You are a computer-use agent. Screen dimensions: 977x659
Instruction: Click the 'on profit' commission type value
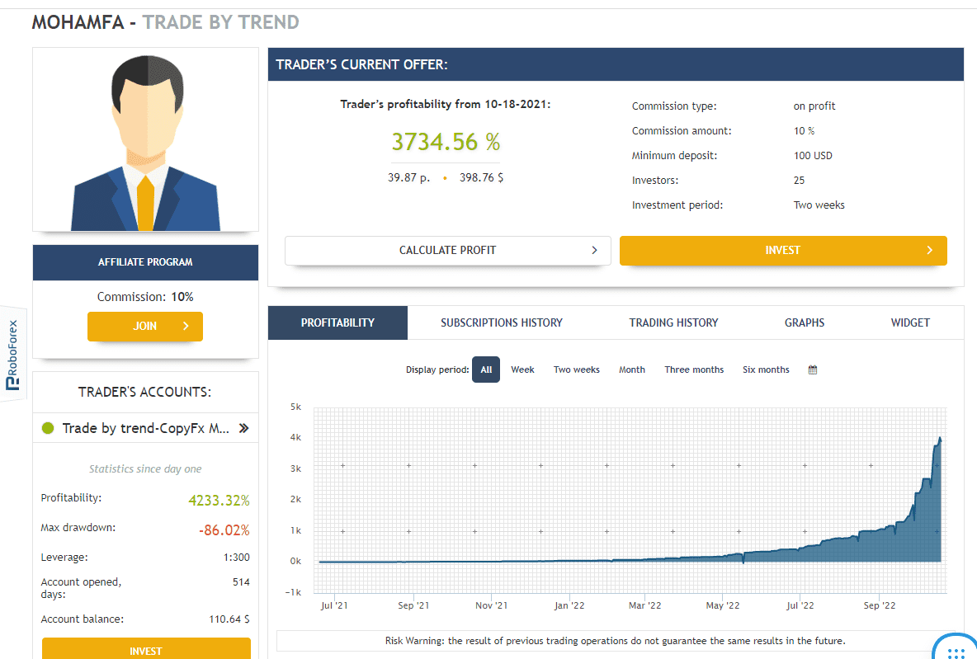[814, 106]
